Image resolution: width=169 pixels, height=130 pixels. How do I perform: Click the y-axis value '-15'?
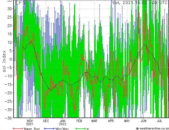click(x=8, y=84)
